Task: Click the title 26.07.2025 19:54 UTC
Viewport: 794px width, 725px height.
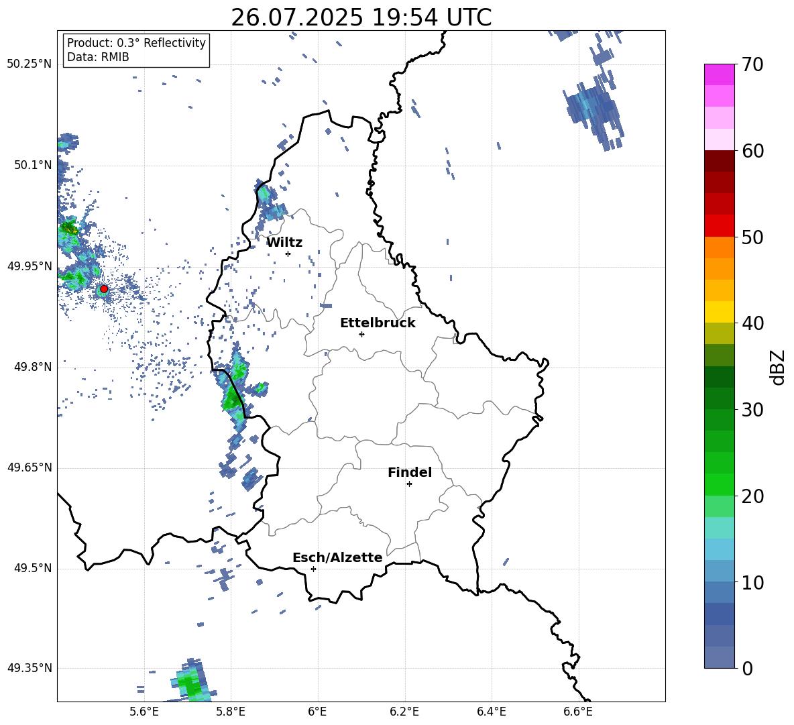Action: (x=361, y=17)
